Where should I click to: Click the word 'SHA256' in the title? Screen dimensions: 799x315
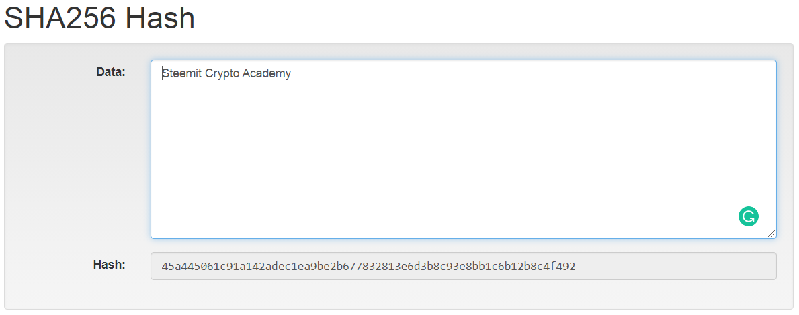click(x=60, y=18)
